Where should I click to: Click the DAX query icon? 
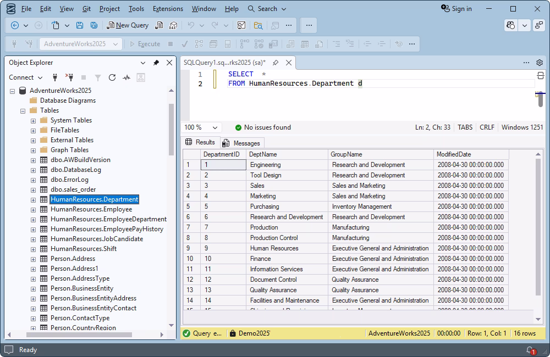[x=173, y=25]
